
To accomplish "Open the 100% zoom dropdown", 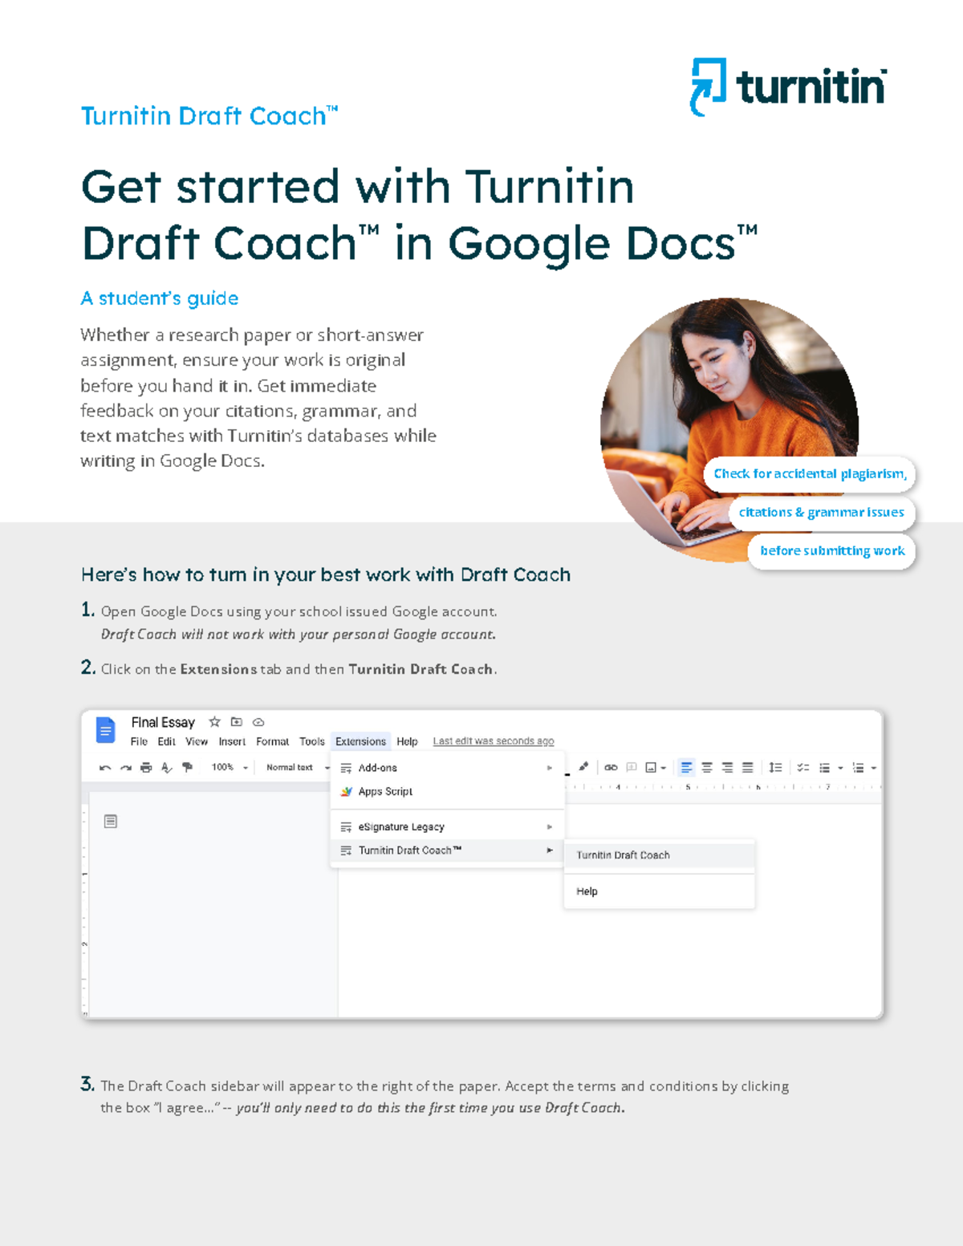I will click(x=222, y=768).
